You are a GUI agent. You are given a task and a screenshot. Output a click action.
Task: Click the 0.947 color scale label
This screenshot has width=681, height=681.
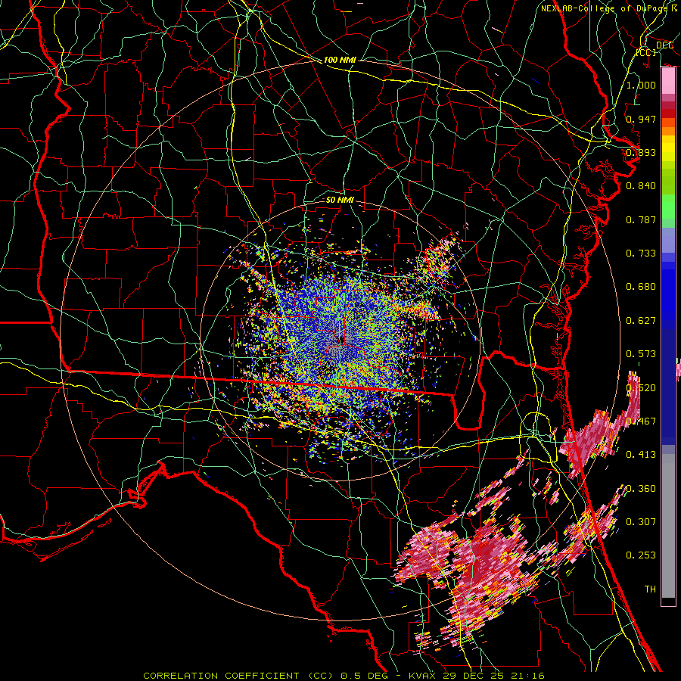click(x=641, y=119)
